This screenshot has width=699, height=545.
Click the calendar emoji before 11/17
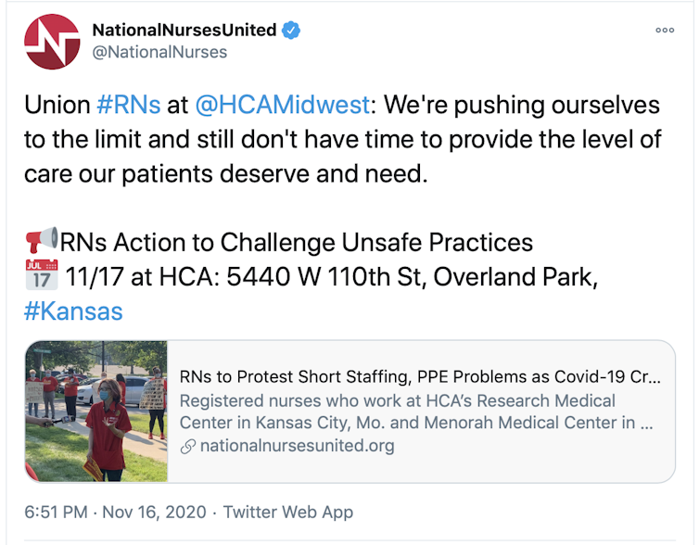point(40,276)
